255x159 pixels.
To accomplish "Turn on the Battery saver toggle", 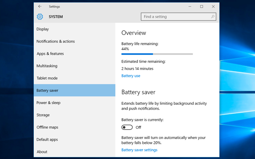I will coord(127,127).
